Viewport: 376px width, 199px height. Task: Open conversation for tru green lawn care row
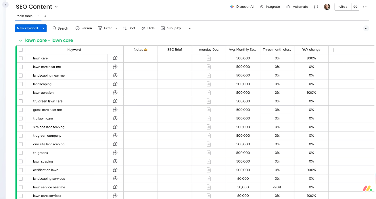(115, 101)
